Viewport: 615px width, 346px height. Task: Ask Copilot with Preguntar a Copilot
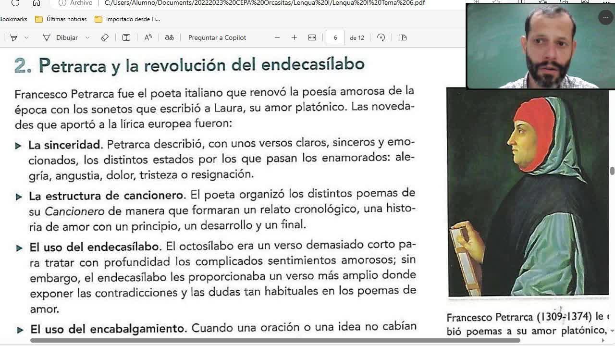[217, 37]
